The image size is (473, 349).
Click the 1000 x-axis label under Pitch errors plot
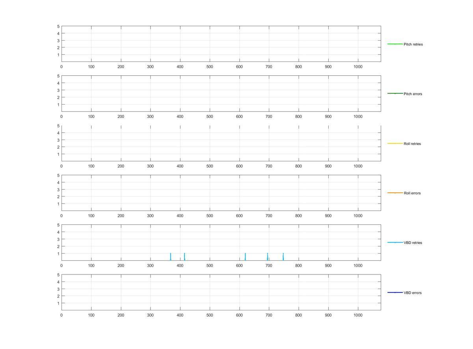coord(358,117)
